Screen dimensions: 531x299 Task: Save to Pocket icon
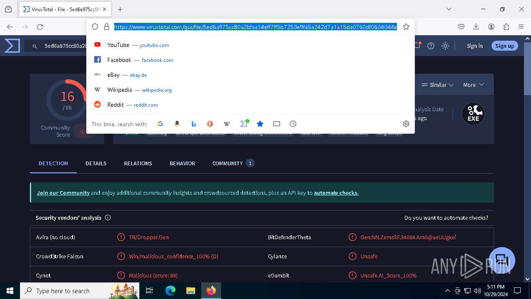pos(461,27)
